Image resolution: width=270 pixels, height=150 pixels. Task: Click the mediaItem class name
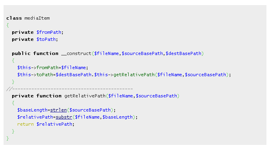coord(37,18)
